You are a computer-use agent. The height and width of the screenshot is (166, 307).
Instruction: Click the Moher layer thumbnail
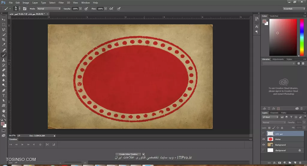(270, 139)
